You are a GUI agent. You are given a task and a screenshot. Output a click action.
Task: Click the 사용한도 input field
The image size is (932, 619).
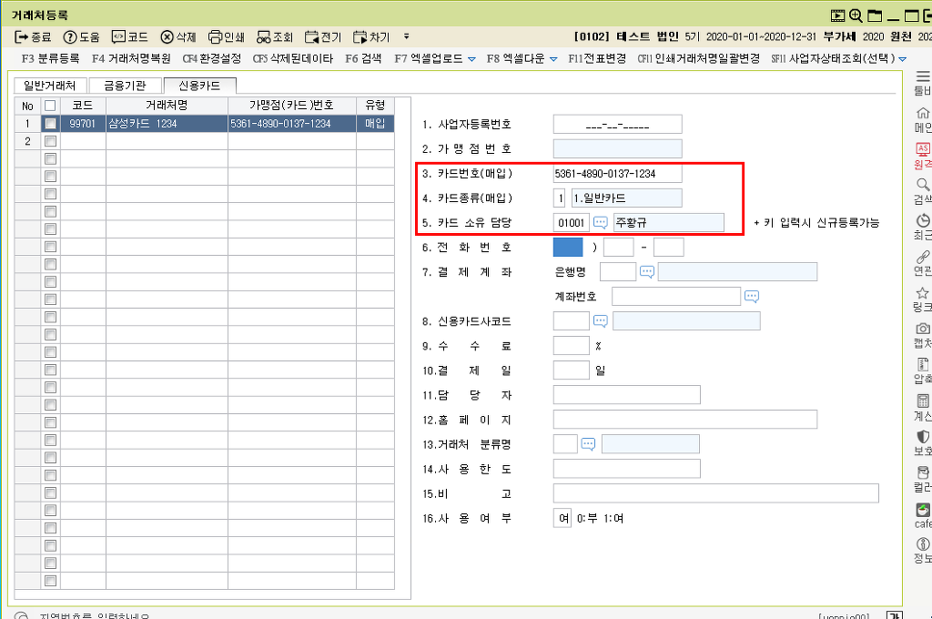tap(626, 469)
